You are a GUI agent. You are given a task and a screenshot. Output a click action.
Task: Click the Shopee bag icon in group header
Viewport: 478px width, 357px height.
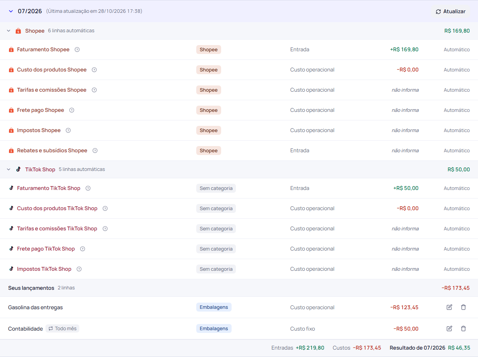coord(18,31)
